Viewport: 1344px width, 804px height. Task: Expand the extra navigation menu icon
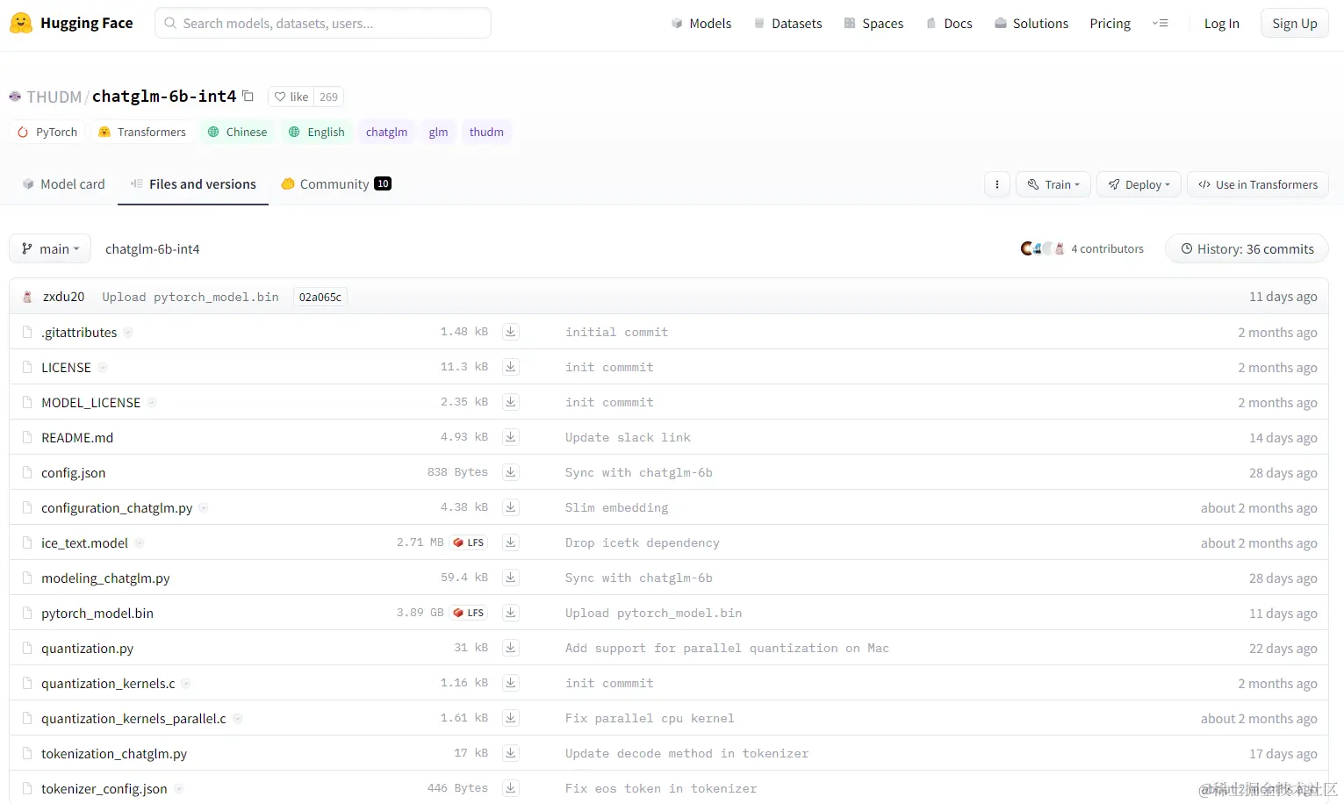point(1161,24)
